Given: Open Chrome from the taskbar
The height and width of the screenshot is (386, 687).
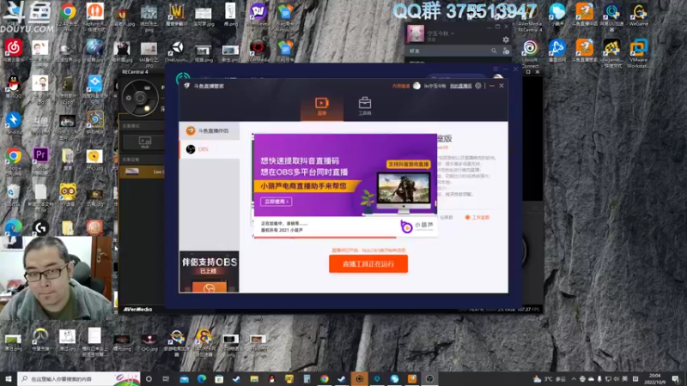Looking at the screenshot, I should tap(325, 378).
